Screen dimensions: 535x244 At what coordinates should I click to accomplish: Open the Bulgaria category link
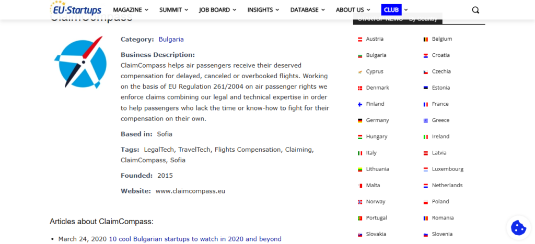tap(171, 39)
